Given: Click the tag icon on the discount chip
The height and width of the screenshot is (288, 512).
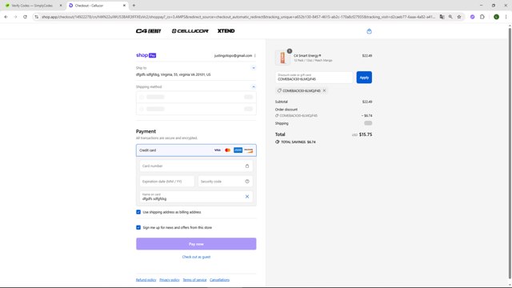Looking at the screenshot, I should tap(279, 90).
